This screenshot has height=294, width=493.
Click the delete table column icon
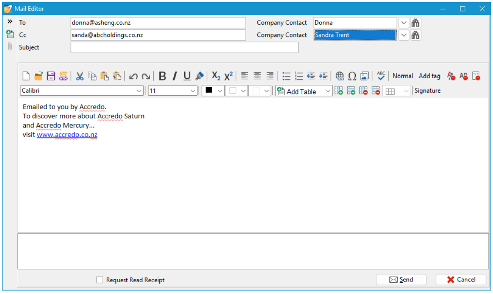(364, 91)
